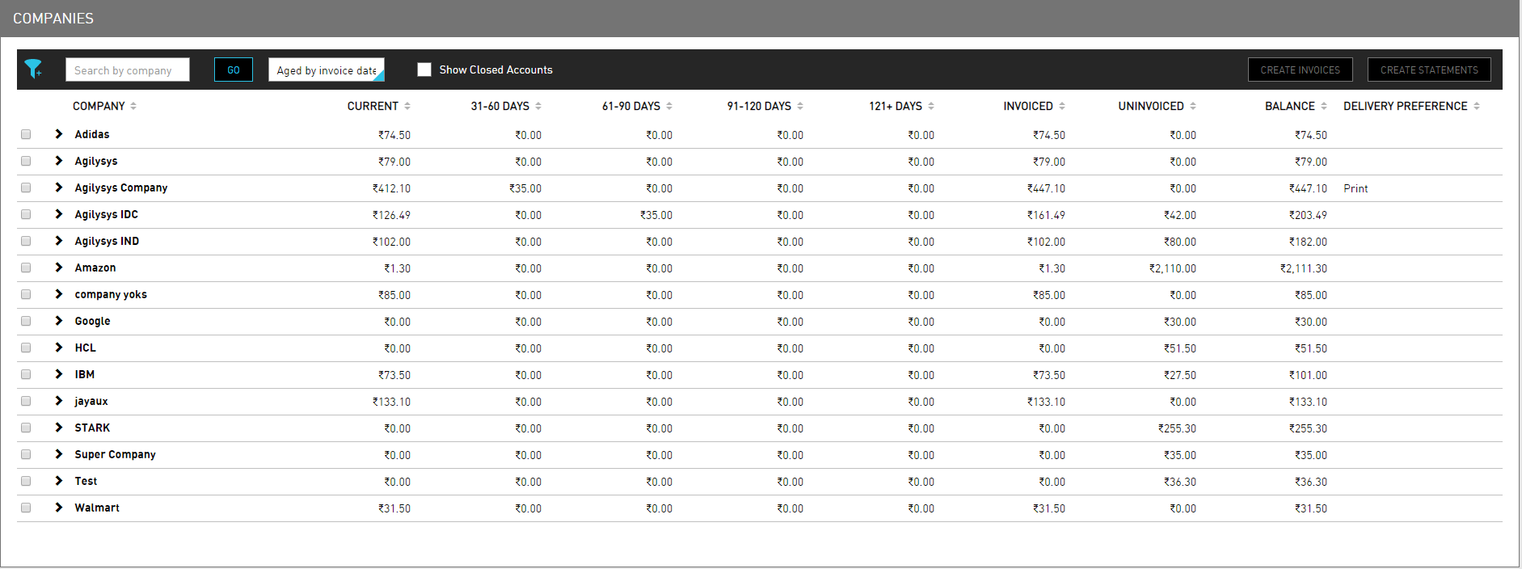Click the HCL company name
This screenshot has height=569, width=1522.
point(85,348)
